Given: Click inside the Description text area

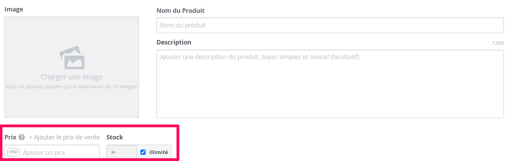Looking at the screenshot, I should [330, 84].
